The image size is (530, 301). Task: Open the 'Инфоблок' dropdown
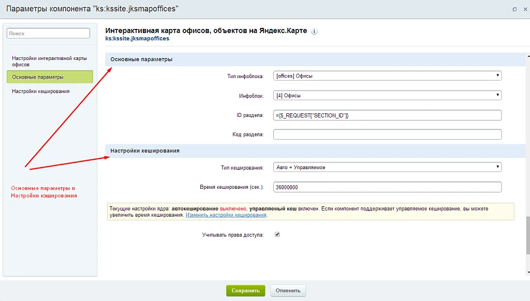click(387, 96)
